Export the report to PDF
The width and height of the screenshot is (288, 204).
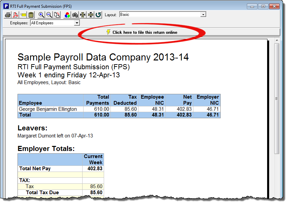tap(15, 15)
